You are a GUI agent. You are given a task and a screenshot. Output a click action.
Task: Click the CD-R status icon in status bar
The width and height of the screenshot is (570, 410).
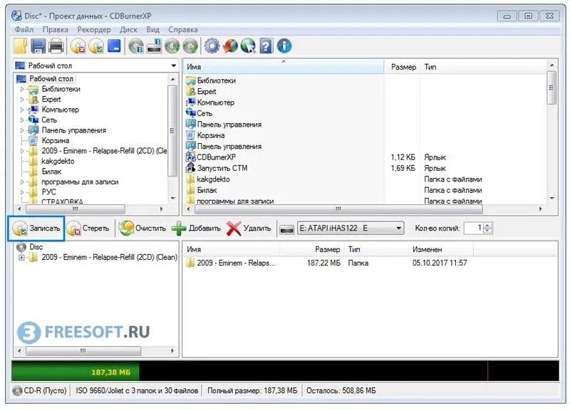pos(17,391)
